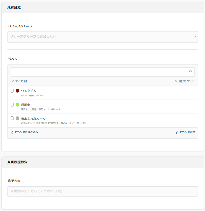Click すべて選択 to select all labels
205x211 pixels.
pyautogui.click(x=22, y=81)
